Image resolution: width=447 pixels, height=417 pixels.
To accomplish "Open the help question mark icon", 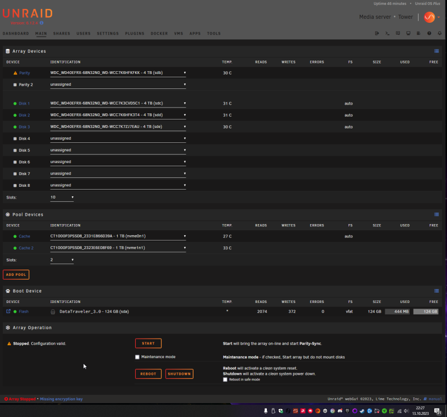I will coord(429,33).
